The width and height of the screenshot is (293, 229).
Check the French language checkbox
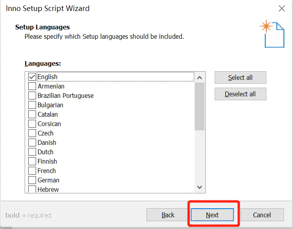(32, 171)
